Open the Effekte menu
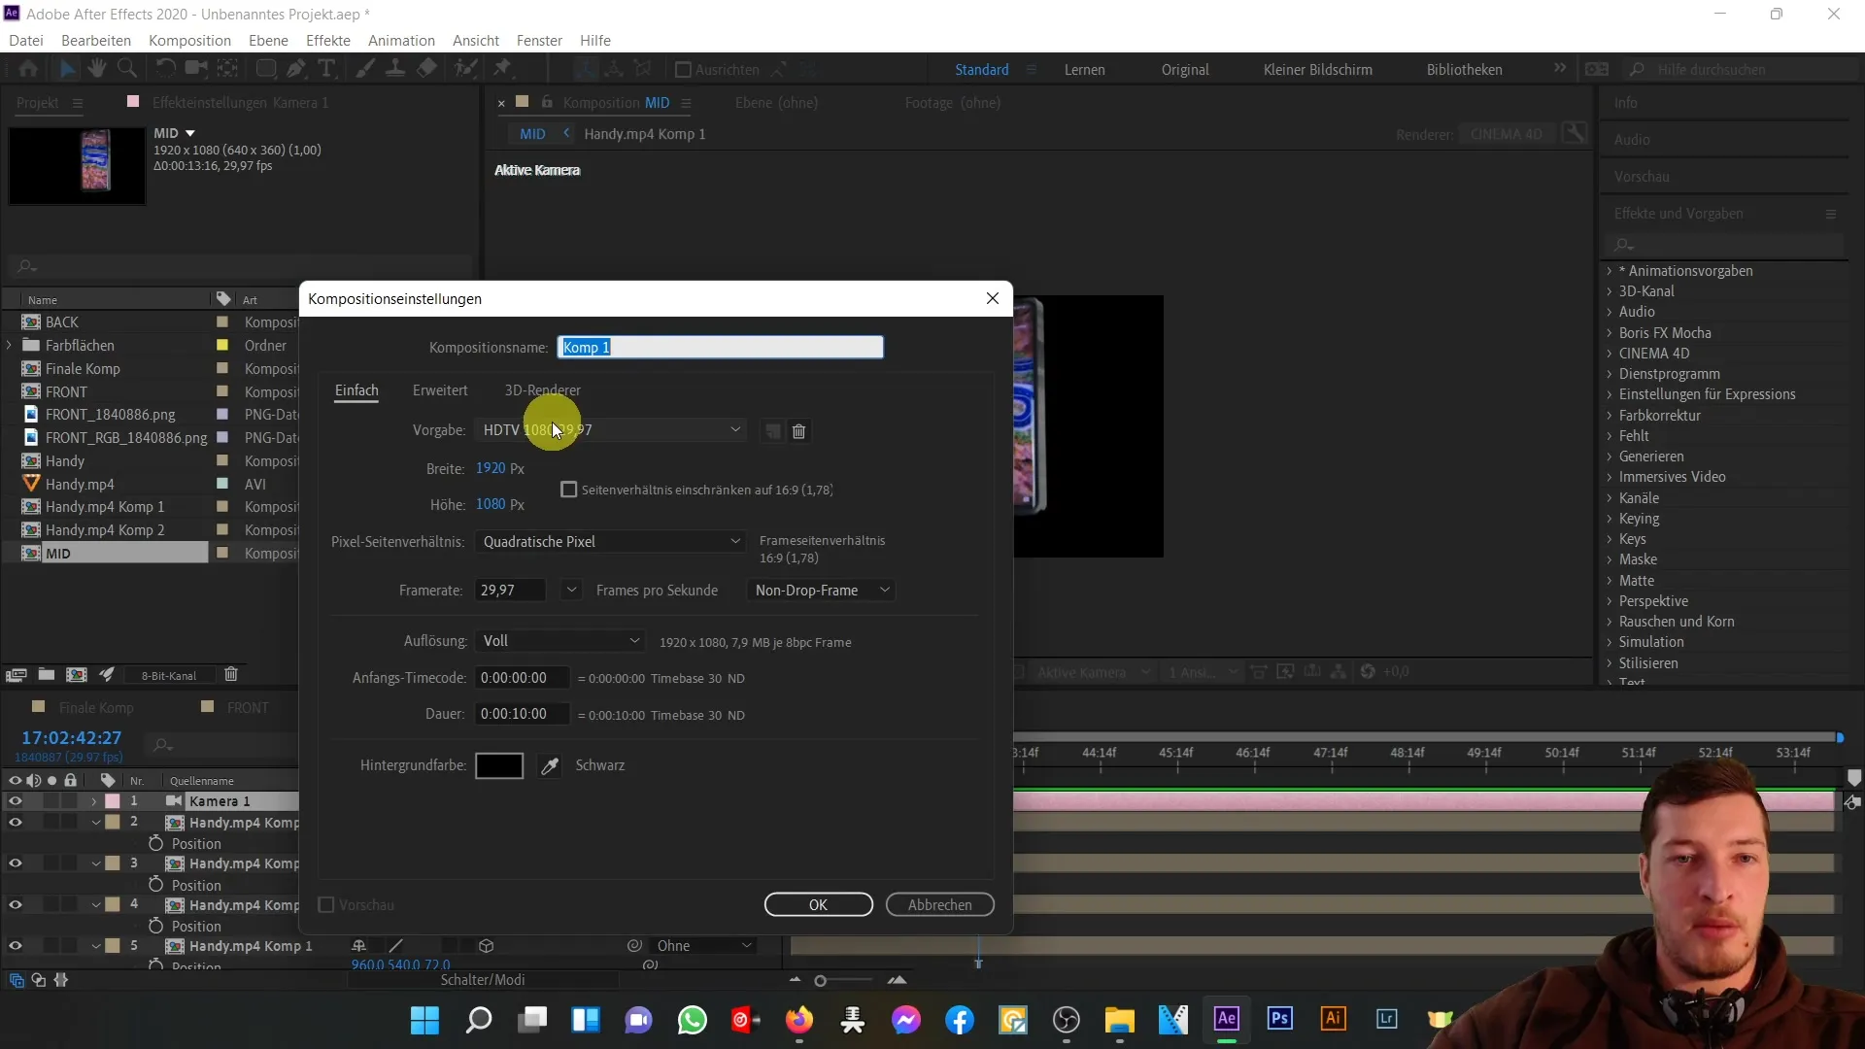This screenshot has height=1049, width=1865. pyautogui.click(x=328, y=40)
